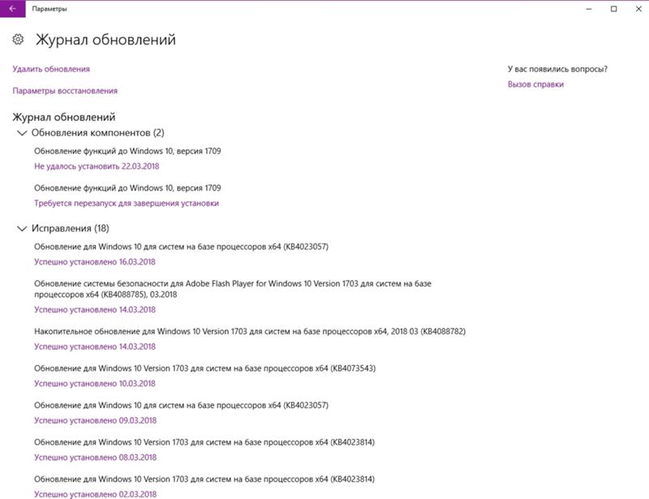The image size is (649, 499).
Task: Open the Вызов справки help link
Action: coord(535,84)
